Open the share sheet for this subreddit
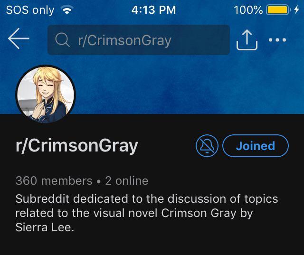 coord(247,40)
